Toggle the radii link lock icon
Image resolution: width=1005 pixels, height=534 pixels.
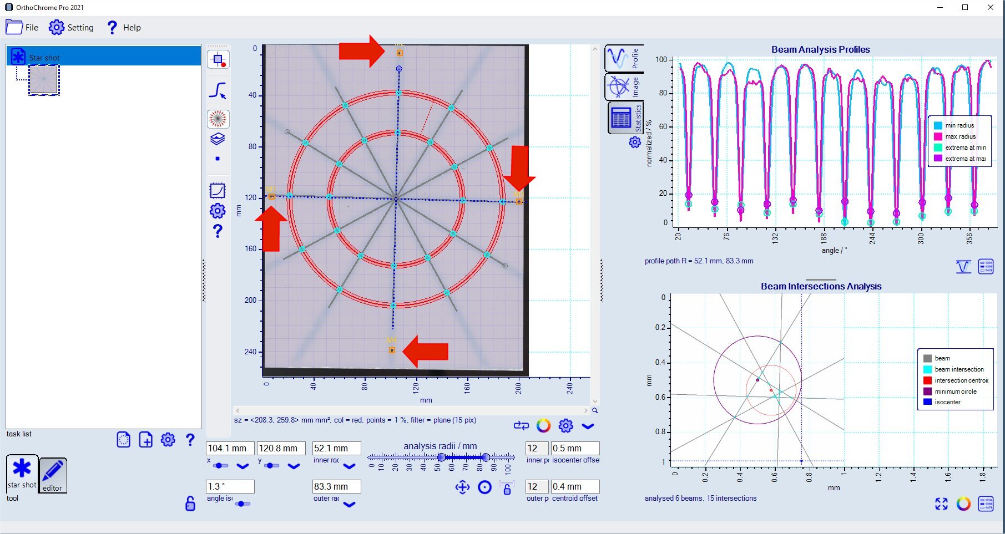tap(507, 488)
